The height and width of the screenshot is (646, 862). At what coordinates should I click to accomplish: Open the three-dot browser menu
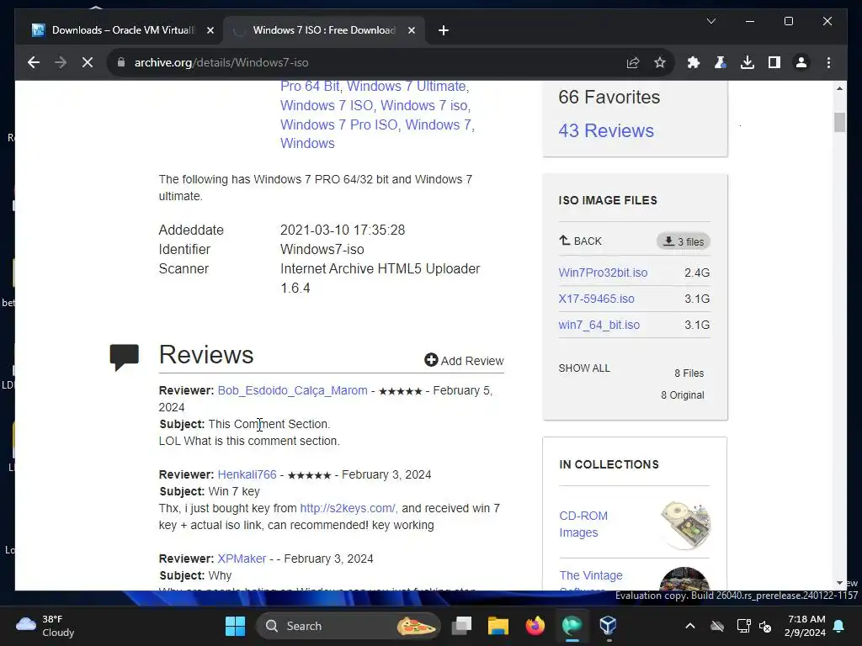coord(828,62)
